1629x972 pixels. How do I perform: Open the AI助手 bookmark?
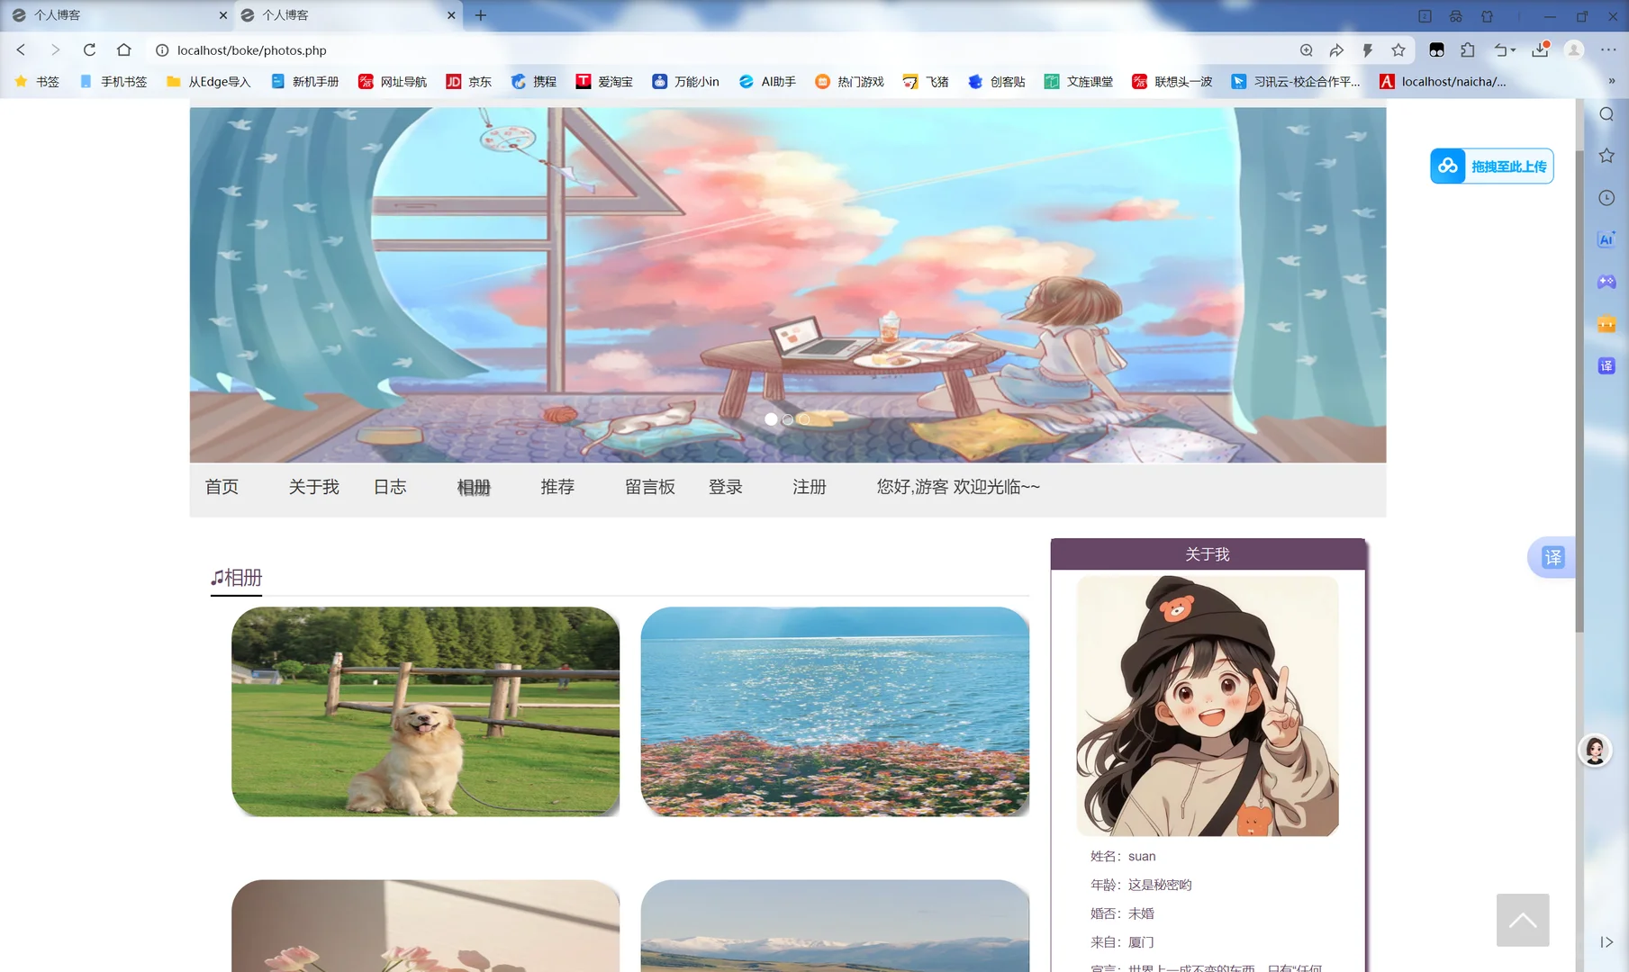click(766, 81)
